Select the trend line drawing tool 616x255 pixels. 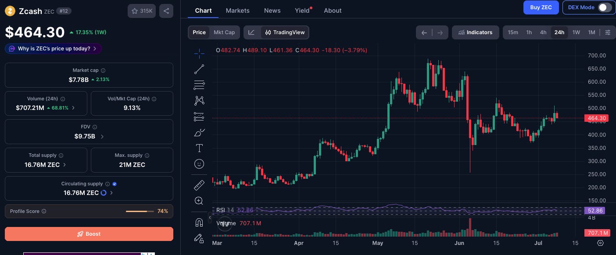[199, 69]
